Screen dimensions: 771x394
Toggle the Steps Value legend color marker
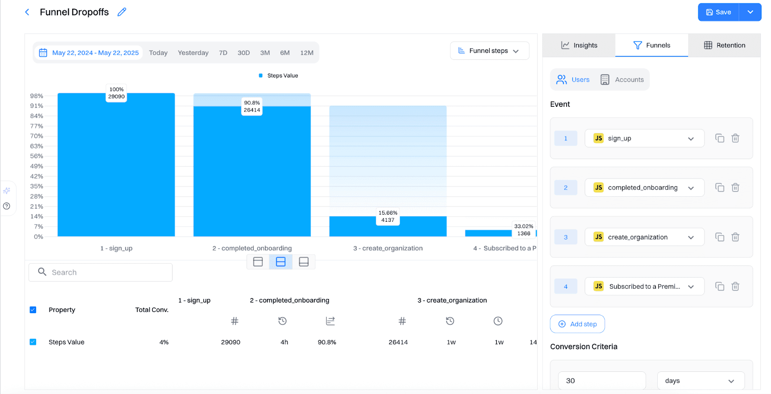[x=261, y=76]
